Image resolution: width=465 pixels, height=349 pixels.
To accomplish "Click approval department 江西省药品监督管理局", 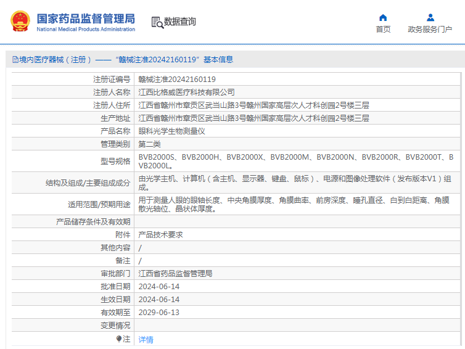I will (175, 274).
